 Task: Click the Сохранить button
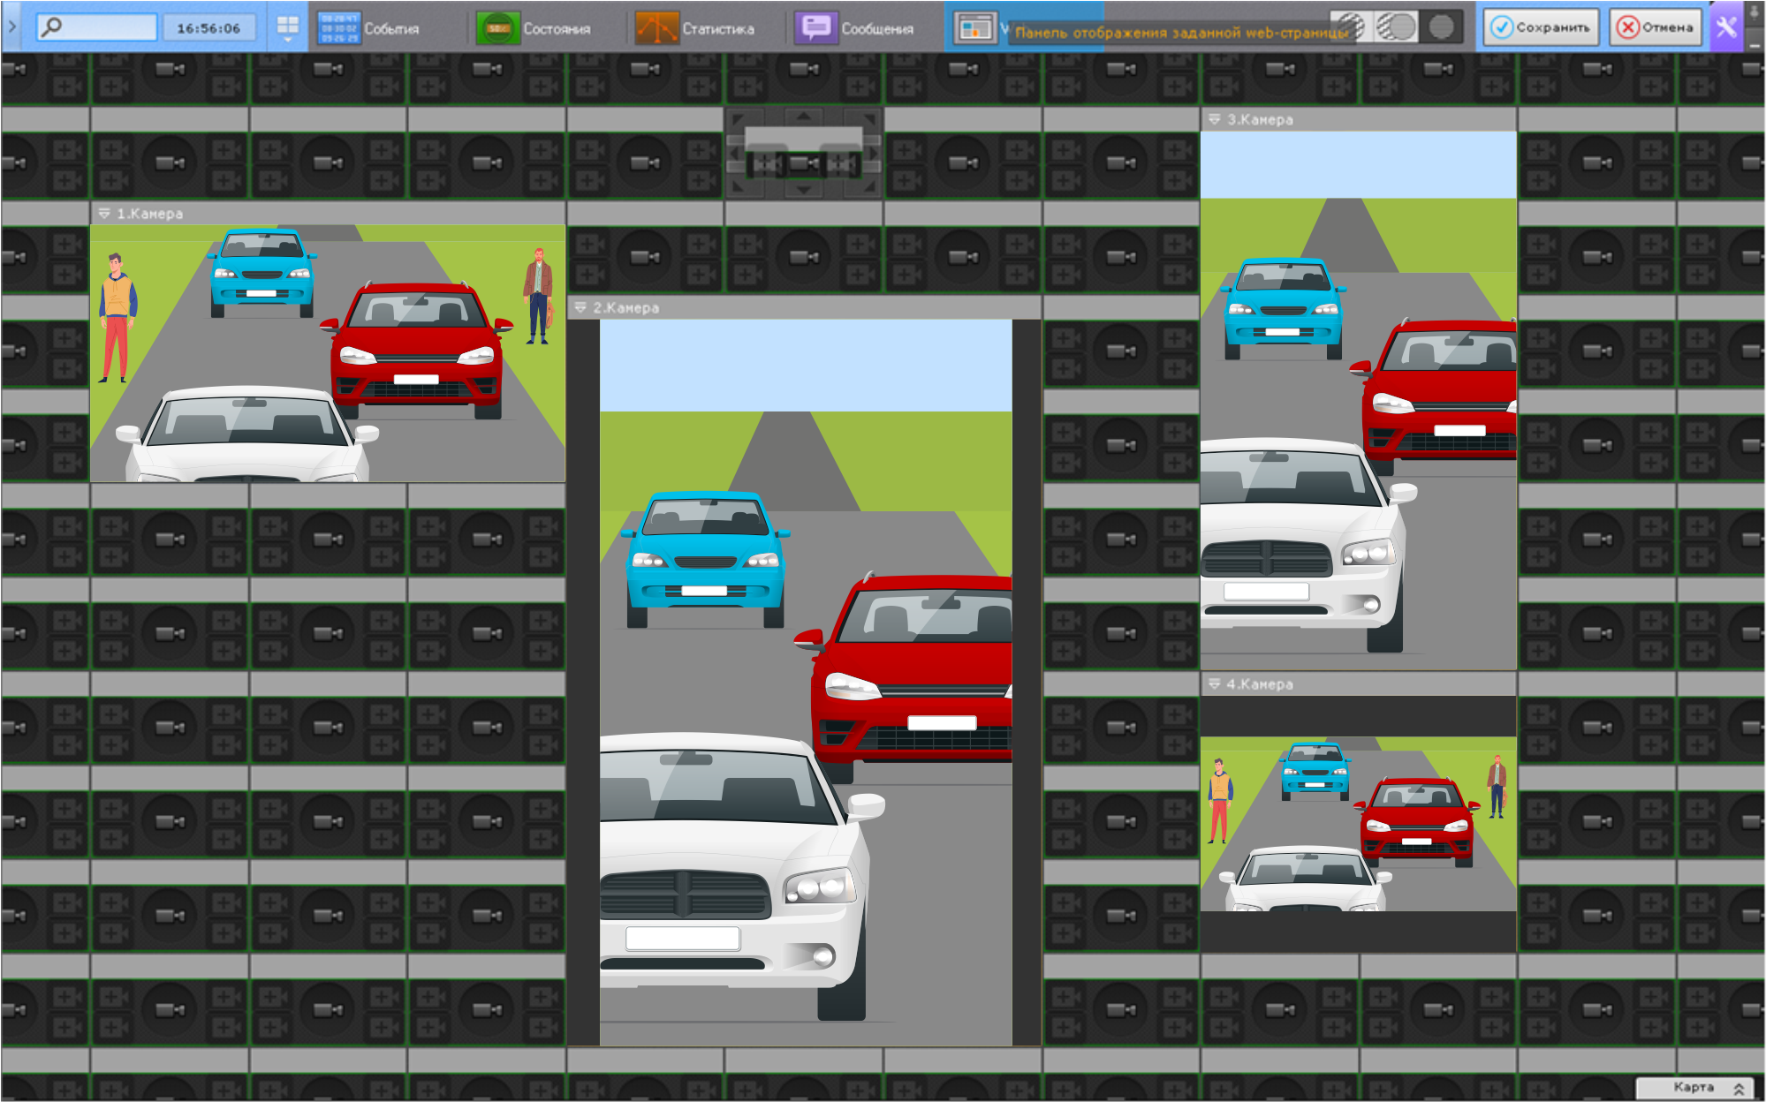[1541, 27]
